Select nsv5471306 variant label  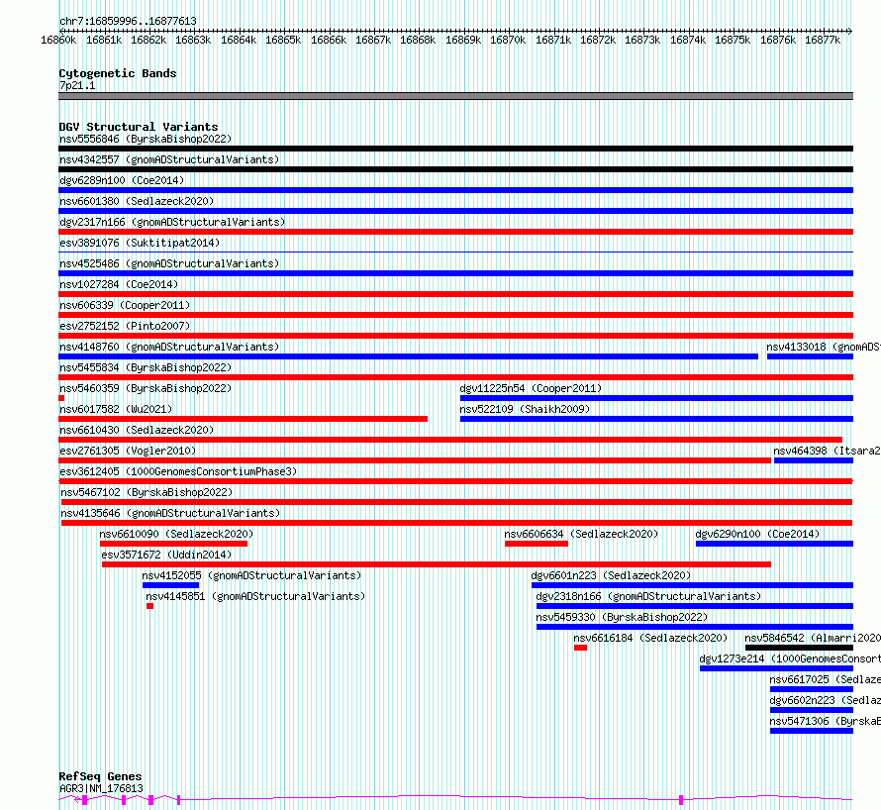pyautogui.click(x=825, y=721)
